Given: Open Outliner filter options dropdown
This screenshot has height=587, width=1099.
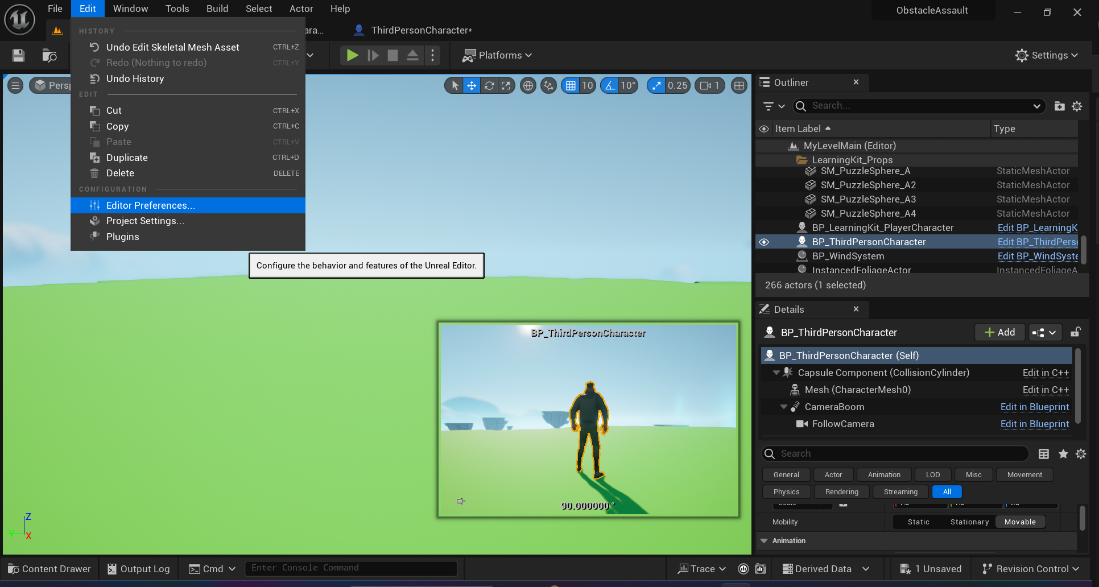Looking at the screenshot, I should click(x=774, y=106).
